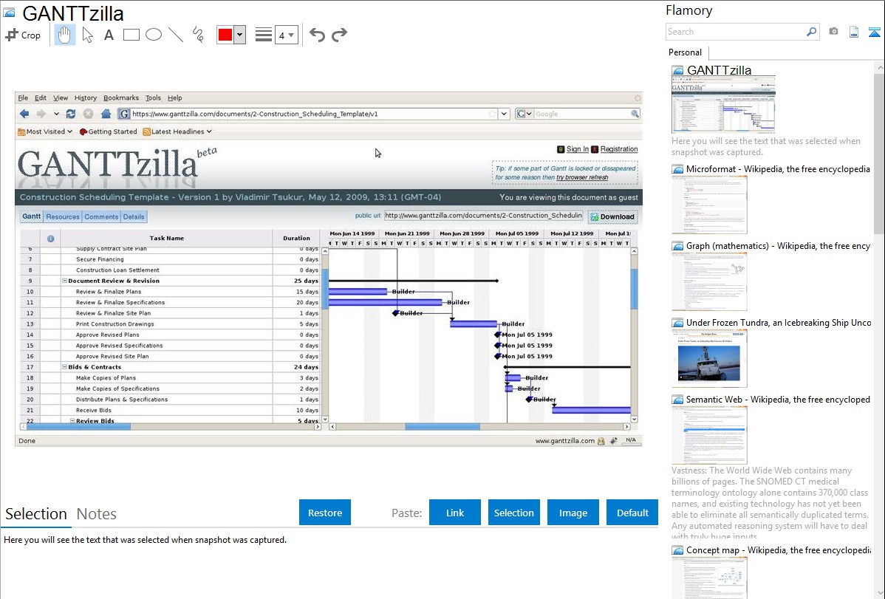Open the URL bar history dropdown arrow
The width and height of the screenshot is (885, 599).
[504, 114]
